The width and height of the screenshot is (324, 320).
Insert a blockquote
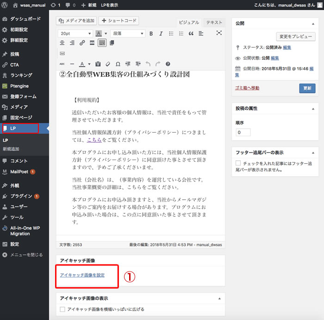click(191, 34)
